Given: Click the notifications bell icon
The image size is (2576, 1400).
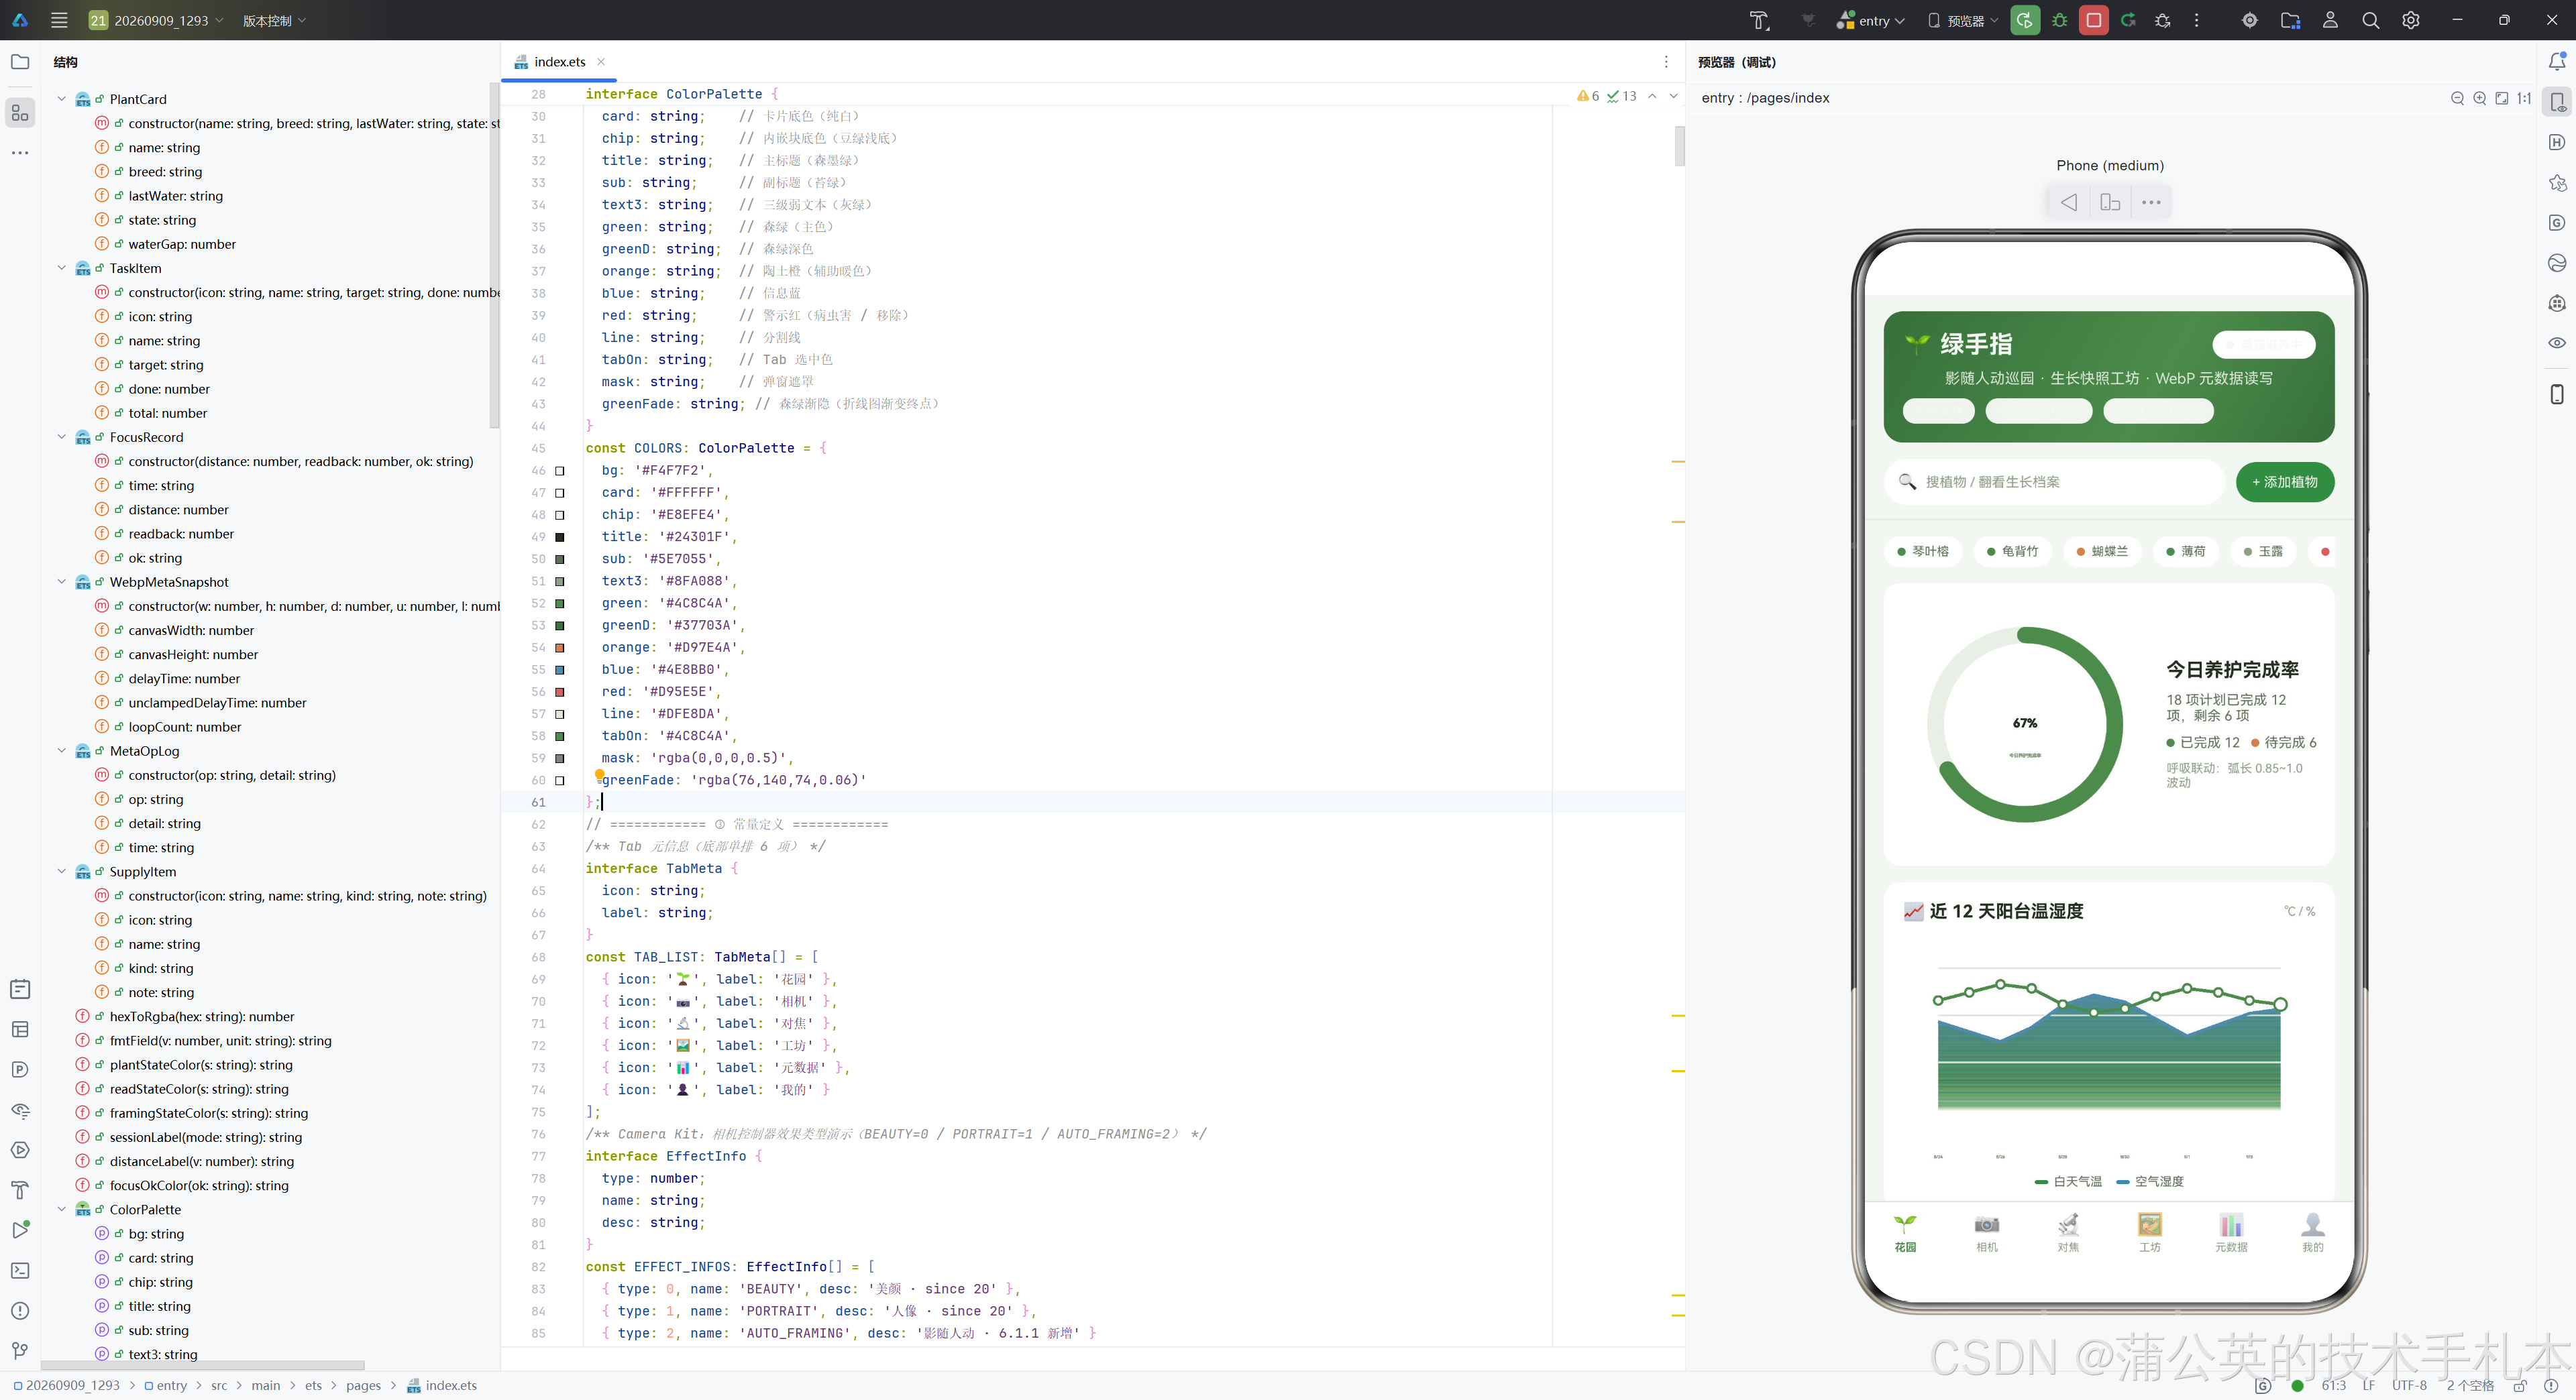Looking at the screenshot, I should tap(2556, 62).
